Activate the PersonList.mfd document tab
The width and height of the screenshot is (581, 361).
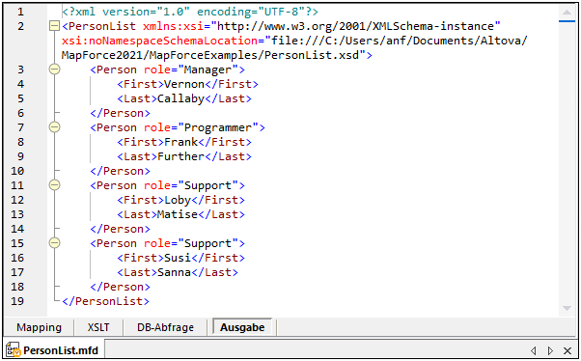click(x=54, y=350)
